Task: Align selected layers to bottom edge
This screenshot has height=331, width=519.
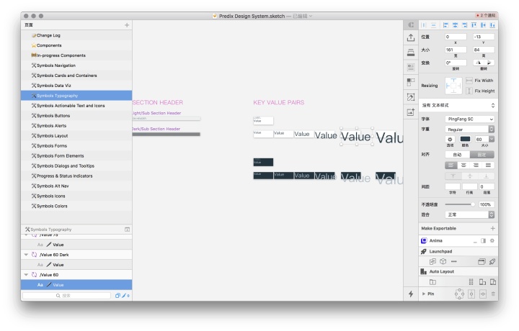Action: pyautogui.click(x=492, y=25)
